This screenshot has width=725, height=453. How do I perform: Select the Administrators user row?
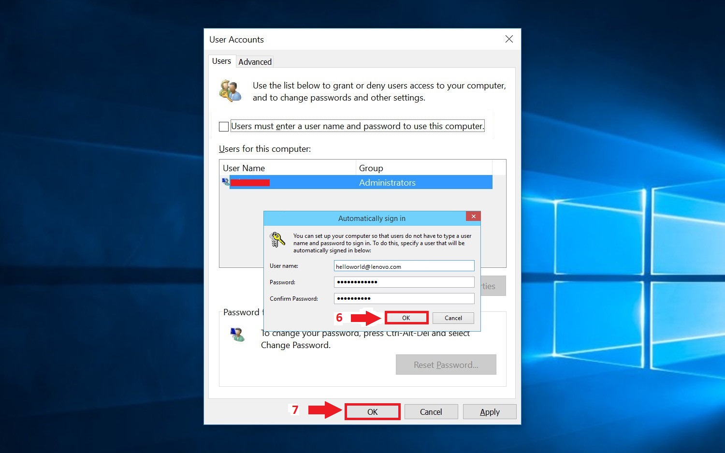pyautogui.click(x=360, y=182)
